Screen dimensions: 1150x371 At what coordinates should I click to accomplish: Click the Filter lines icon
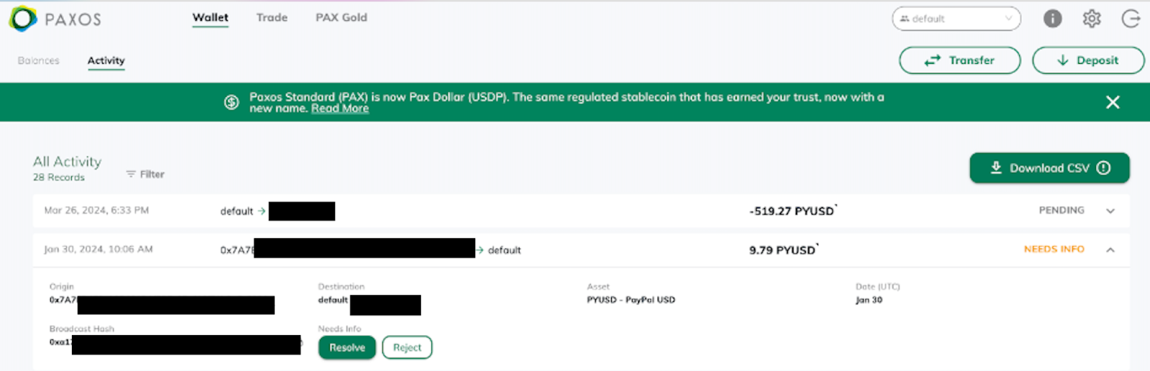tap(131, 174)
